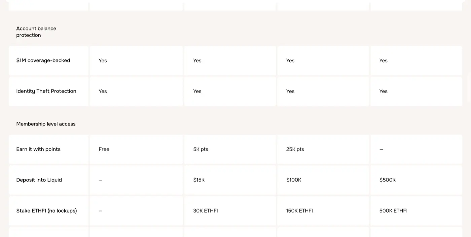Image resolution: width=471 pixels, height=237 pixels.
Task: Click the 'Earn it with points' row label
Action: pos(38,149)
